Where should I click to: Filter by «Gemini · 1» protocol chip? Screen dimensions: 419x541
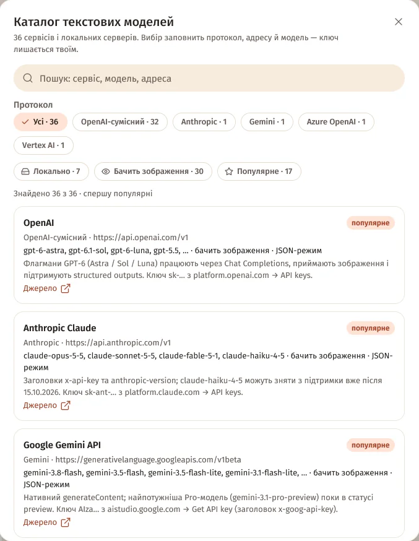pyautogui.click(x=267, y=122)
